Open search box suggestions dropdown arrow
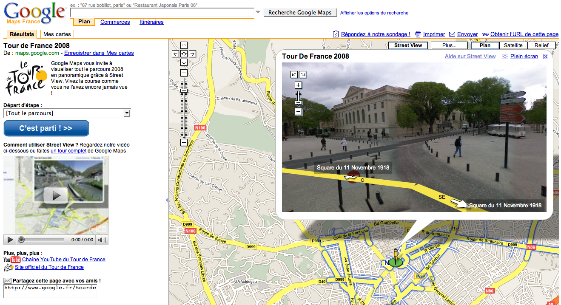Viewport: 561px width, 305px height. tap(258, 12)
